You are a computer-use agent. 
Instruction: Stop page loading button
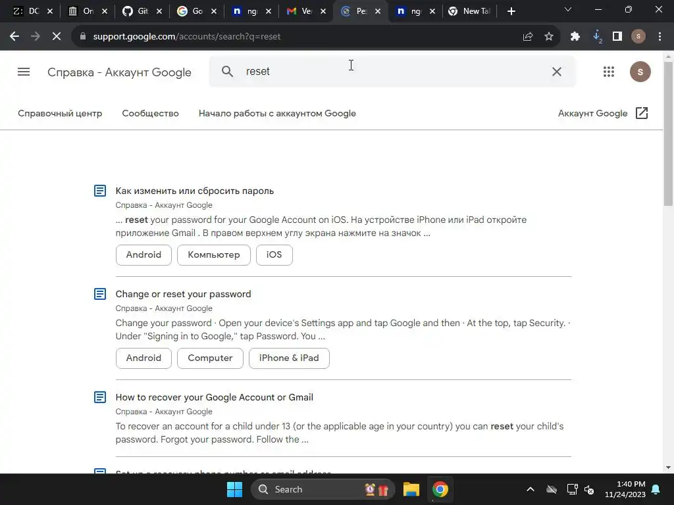click(x=57, y=37)
